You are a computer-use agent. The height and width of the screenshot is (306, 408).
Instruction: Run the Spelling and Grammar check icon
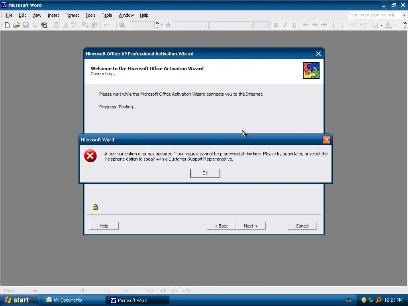74,25
